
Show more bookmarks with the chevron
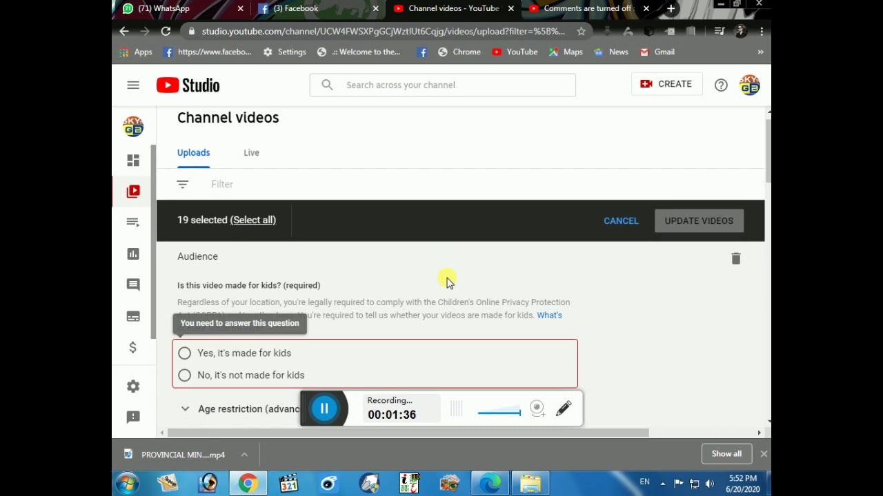pos(760,52)
